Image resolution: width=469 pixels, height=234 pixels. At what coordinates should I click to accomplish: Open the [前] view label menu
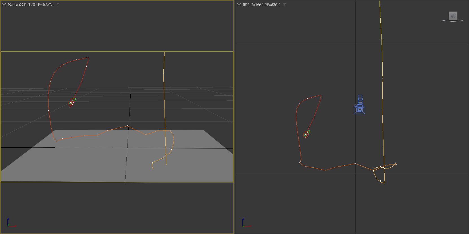point(246,4)
